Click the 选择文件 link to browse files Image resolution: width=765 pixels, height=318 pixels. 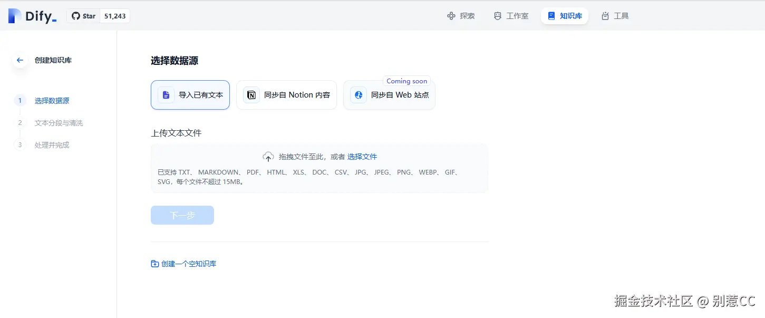(363, 156)
